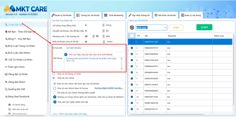Open the Mở khóa tài khoản tab

165,15
